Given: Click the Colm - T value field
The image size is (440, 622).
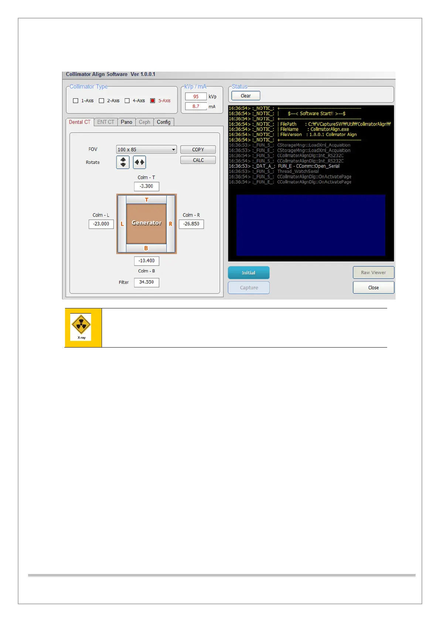Looking at the screenshot, I should pyautogui.click(x=147, y=186).
